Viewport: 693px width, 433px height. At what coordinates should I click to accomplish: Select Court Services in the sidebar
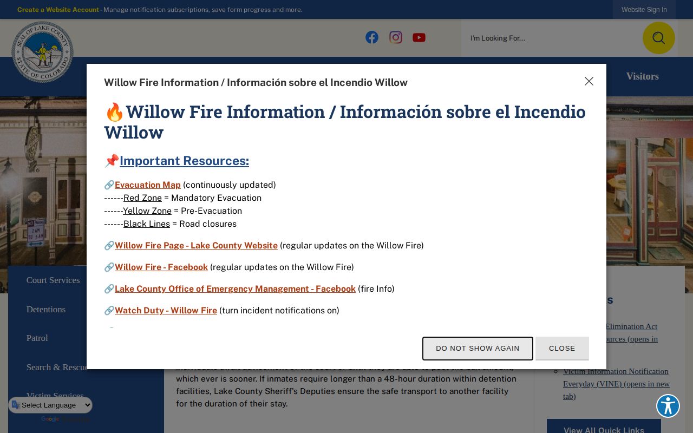pos(53,280)
